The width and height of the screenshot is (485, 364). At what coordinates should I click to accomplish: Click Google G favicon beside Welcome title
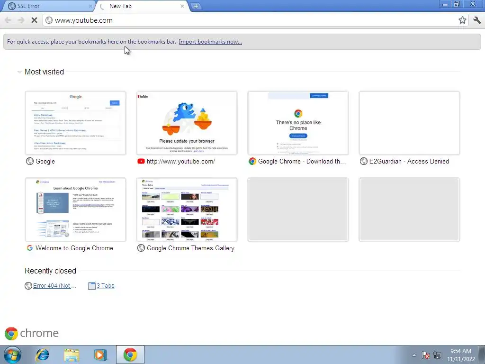coord(30,248)
